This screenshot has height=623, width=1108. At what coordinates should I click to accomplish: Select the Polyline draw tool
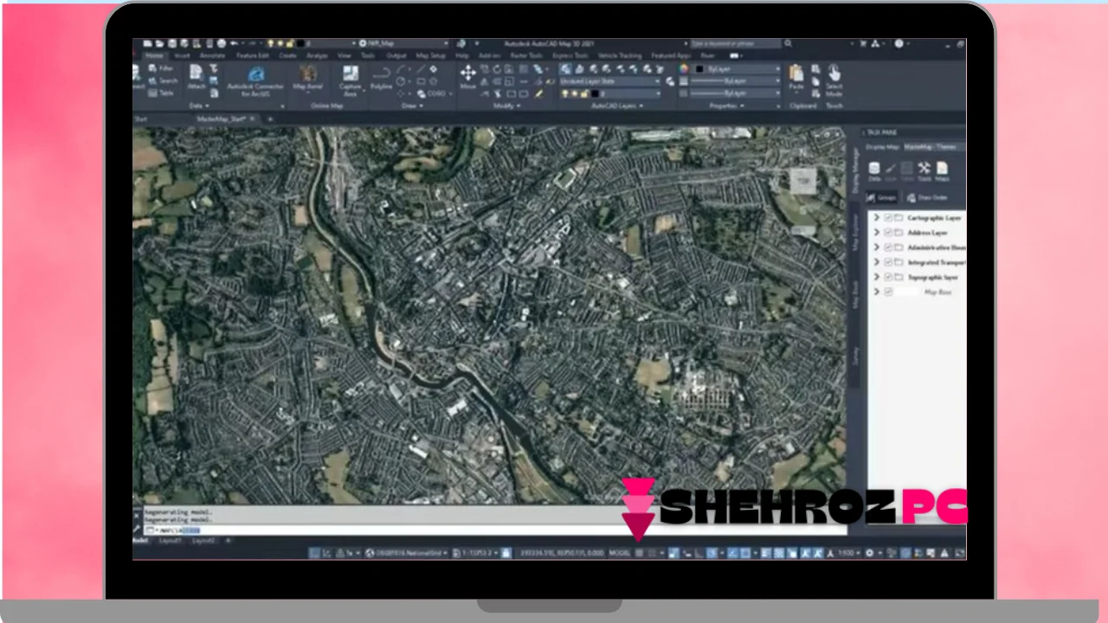tap(381, 79)
